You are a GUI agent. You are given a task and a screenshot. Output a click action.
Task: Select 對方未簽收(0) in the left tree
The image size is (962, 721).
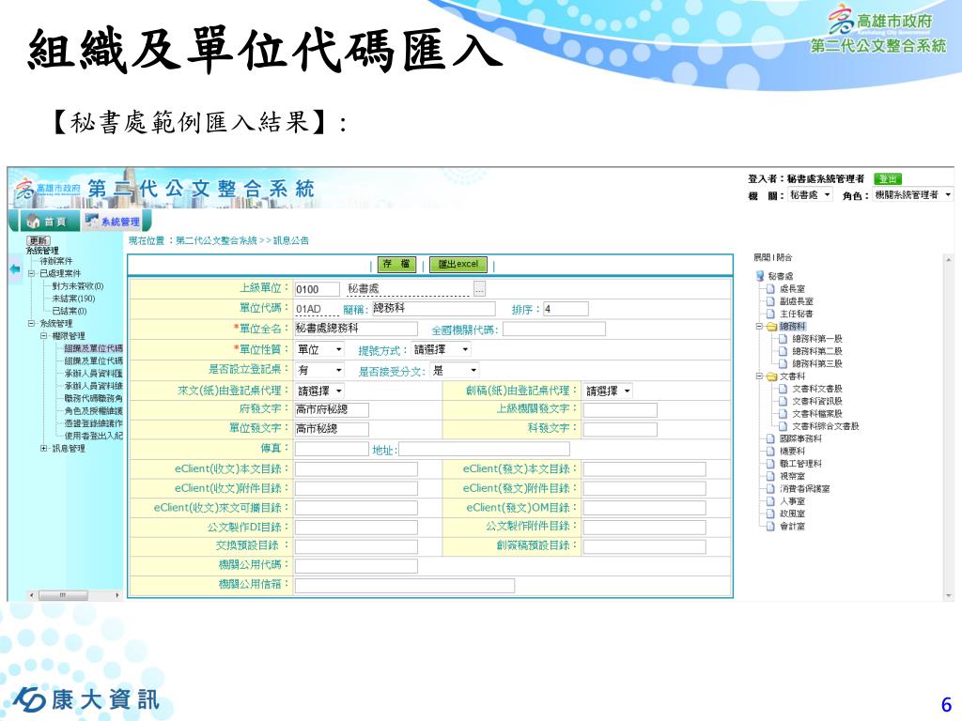click(x=78, y=286)
